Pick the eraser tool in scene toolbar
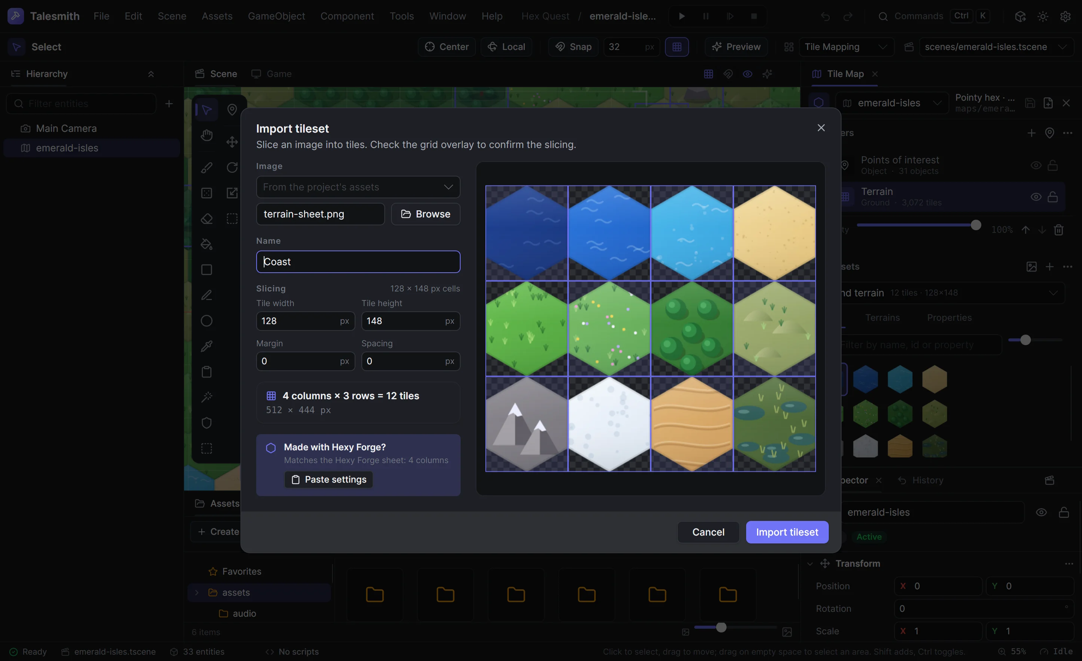Viewport: 1082px width, 661px height. (206, 219)
